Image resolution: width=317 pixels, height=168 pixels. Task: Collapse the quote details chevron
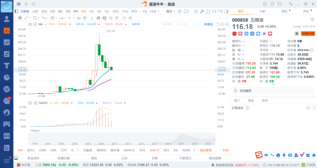click(x=273, y=84)
